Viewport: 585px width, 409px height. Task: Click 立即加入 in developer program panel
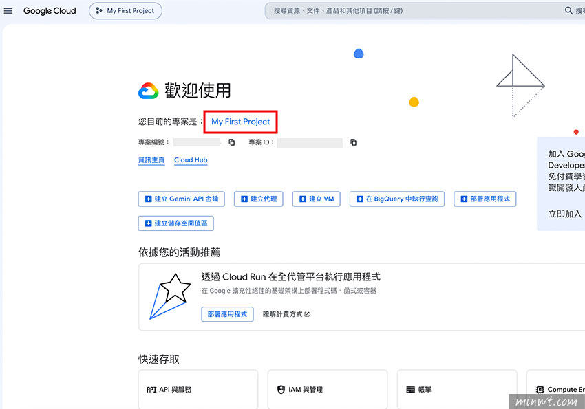point(565,214)
